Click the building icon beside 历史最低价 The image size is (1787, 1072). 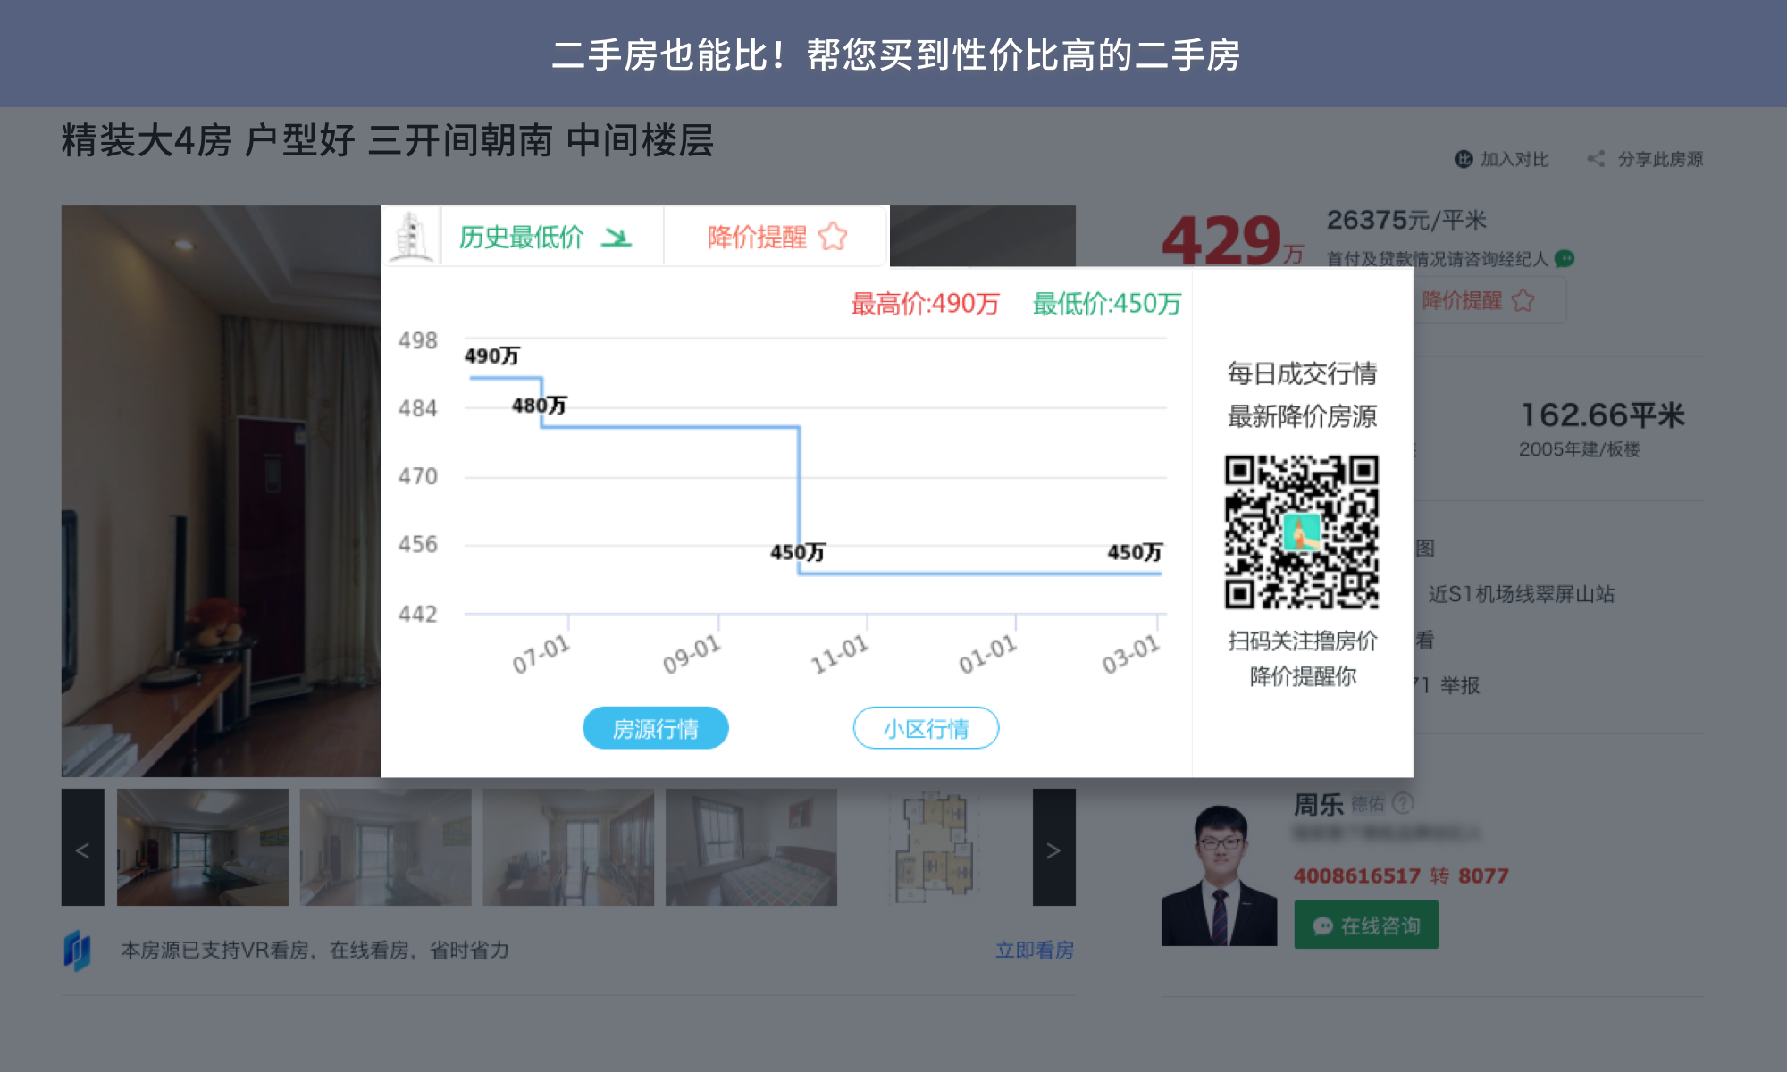(x=411, y=237)
